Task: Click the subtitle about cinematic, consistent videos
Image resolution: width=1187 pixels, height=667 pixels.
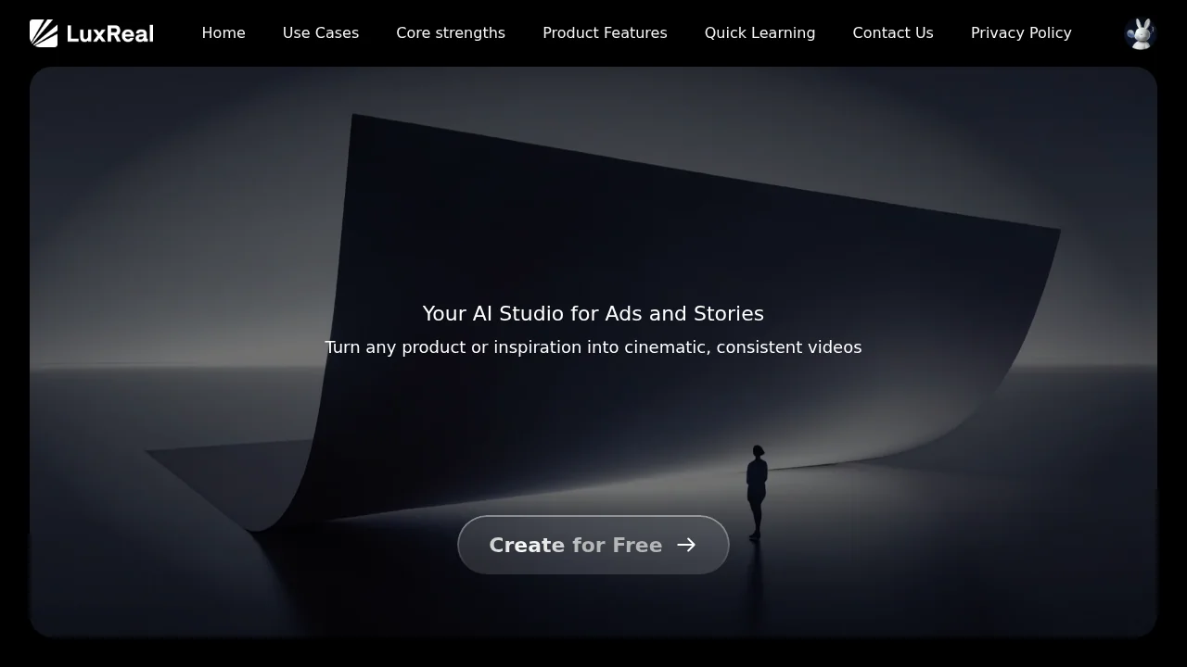Action: (x=593, y=347)
